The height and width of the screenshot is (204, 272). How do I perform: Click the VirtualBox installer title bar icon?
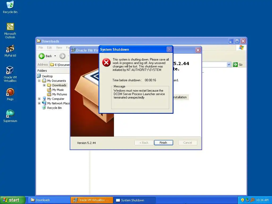pos(73,50)
